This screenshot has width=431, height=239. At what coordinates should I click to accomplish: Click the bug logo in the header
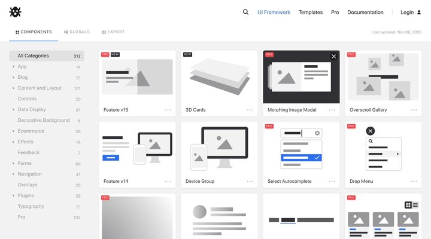(x=15, y=12)
